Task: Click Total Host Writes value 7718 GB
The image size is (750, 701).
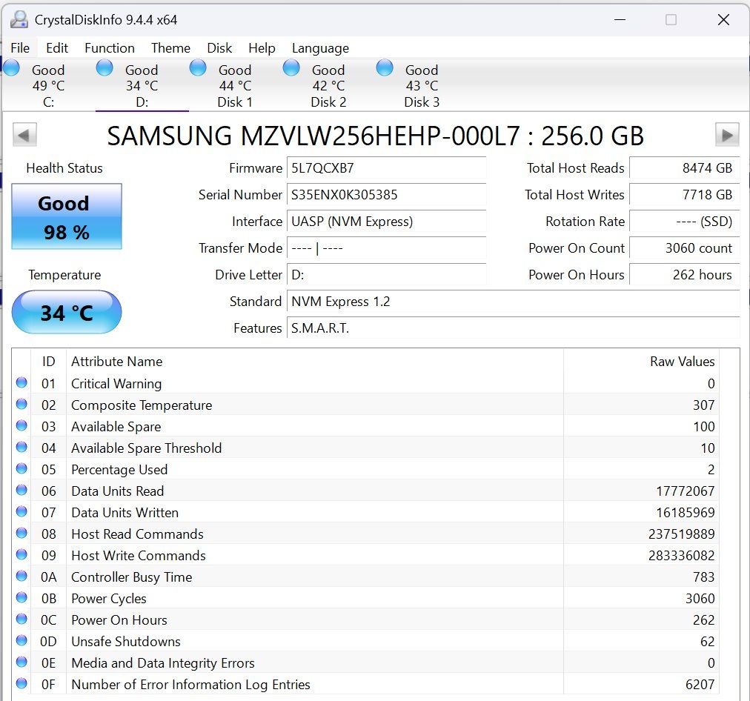Action: [x=685, y=195]
